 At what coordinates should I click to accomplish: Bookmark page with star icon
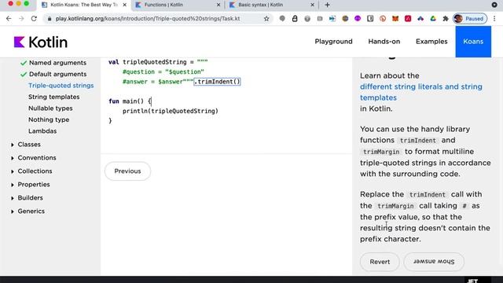point(266,19)
